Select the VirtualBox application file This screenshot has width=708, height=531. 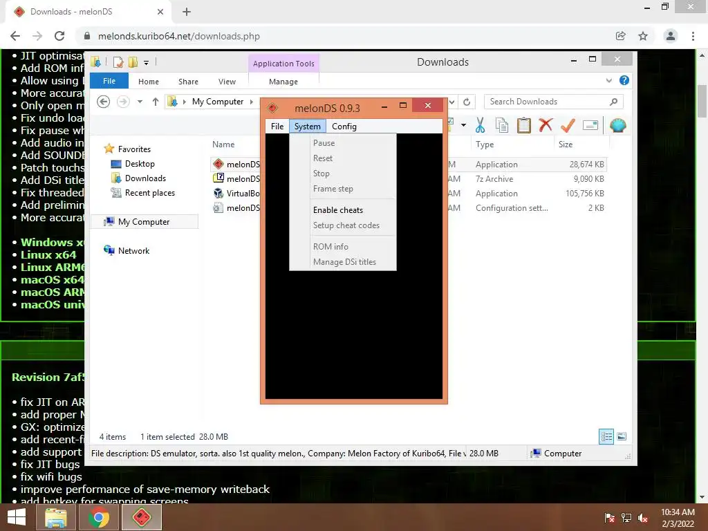coord(409,194)
